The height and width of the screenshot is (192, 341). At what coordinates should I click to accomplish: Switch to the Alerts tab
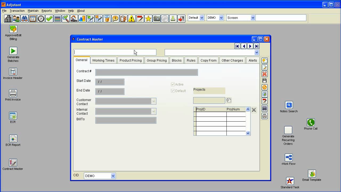point(253,60)
